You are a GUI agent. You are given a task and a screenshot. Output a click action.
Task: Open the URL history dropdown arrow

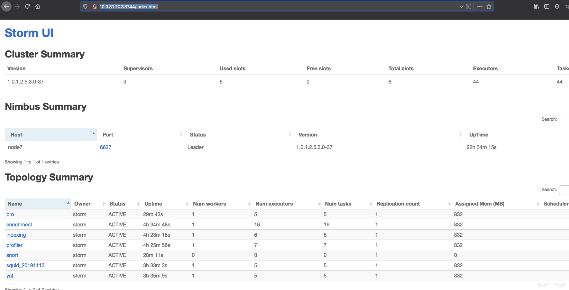pyautogui.click(x=461, y=6)
